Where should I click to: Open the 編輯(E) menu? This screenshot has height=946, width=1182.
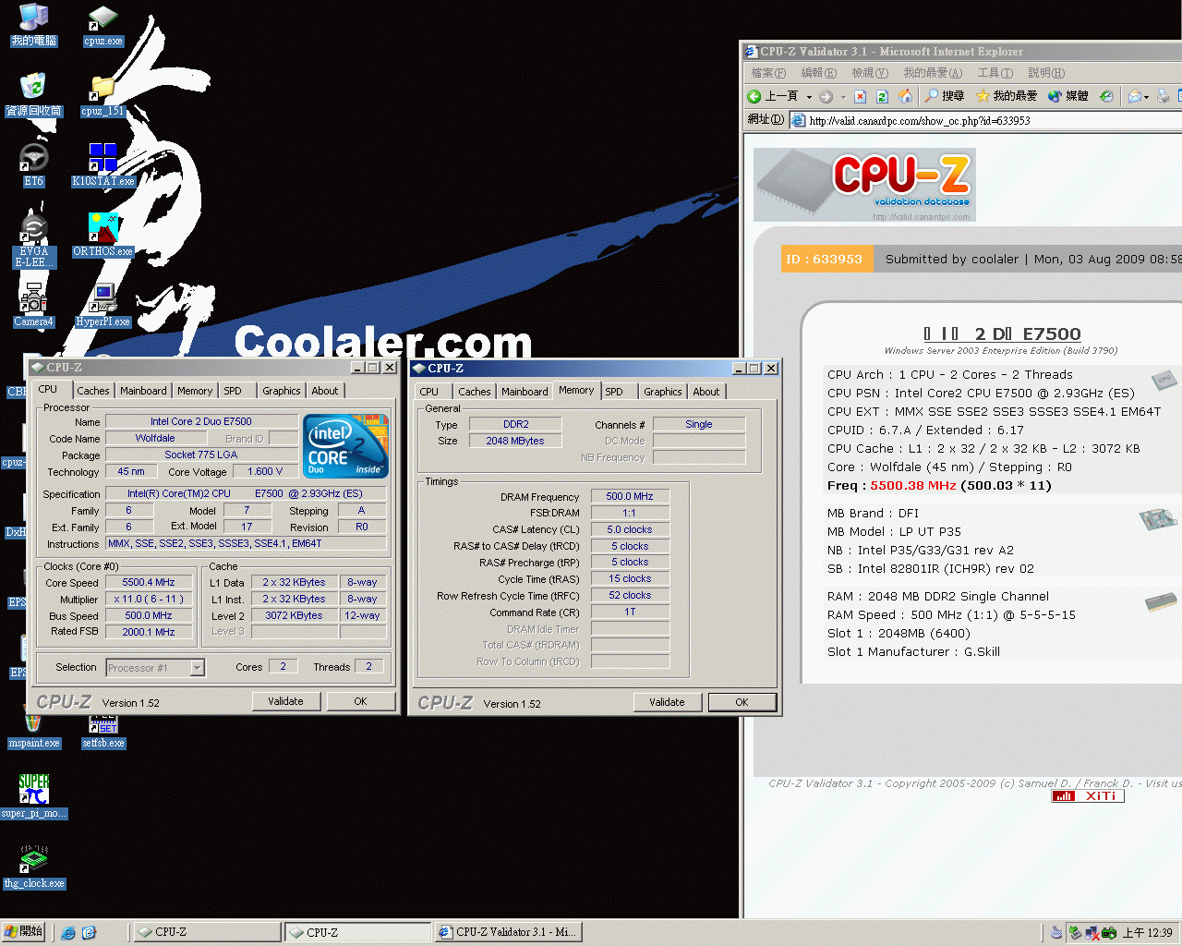click(819, 73)
